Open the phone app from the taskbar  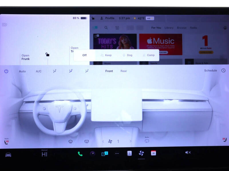point(80,153)
